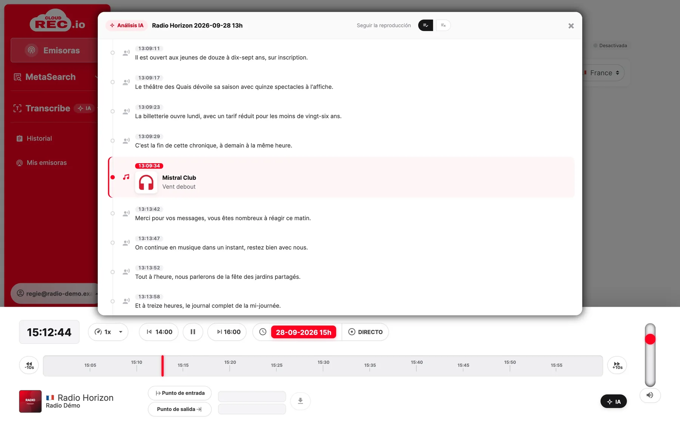Screen dimensions: 680x425
Task: Click the Análisis IA badge
Action: pyautogui.click(x=127, y=25)
